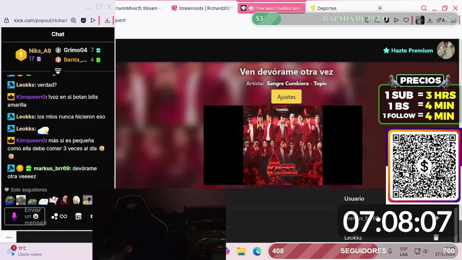462x260 pixels.
Task: Click the browser search magnifier icon
Action: pos(424,8)
